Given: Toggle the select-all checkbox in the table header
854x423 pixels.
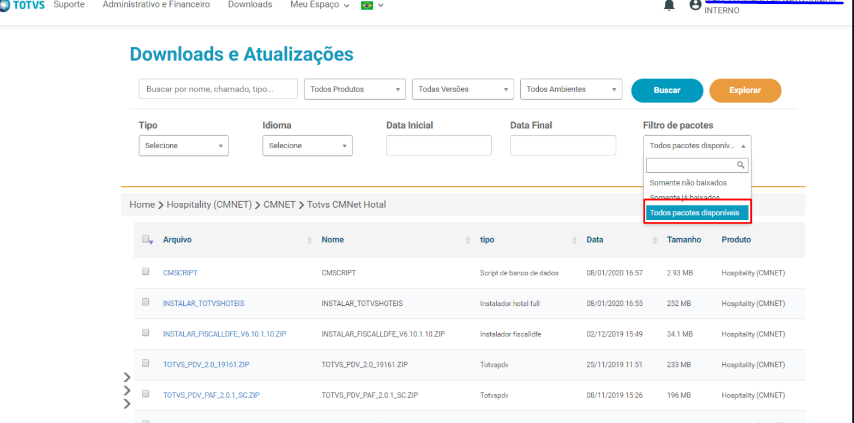Looking at the screenshot, I should (x=146, y=239).
